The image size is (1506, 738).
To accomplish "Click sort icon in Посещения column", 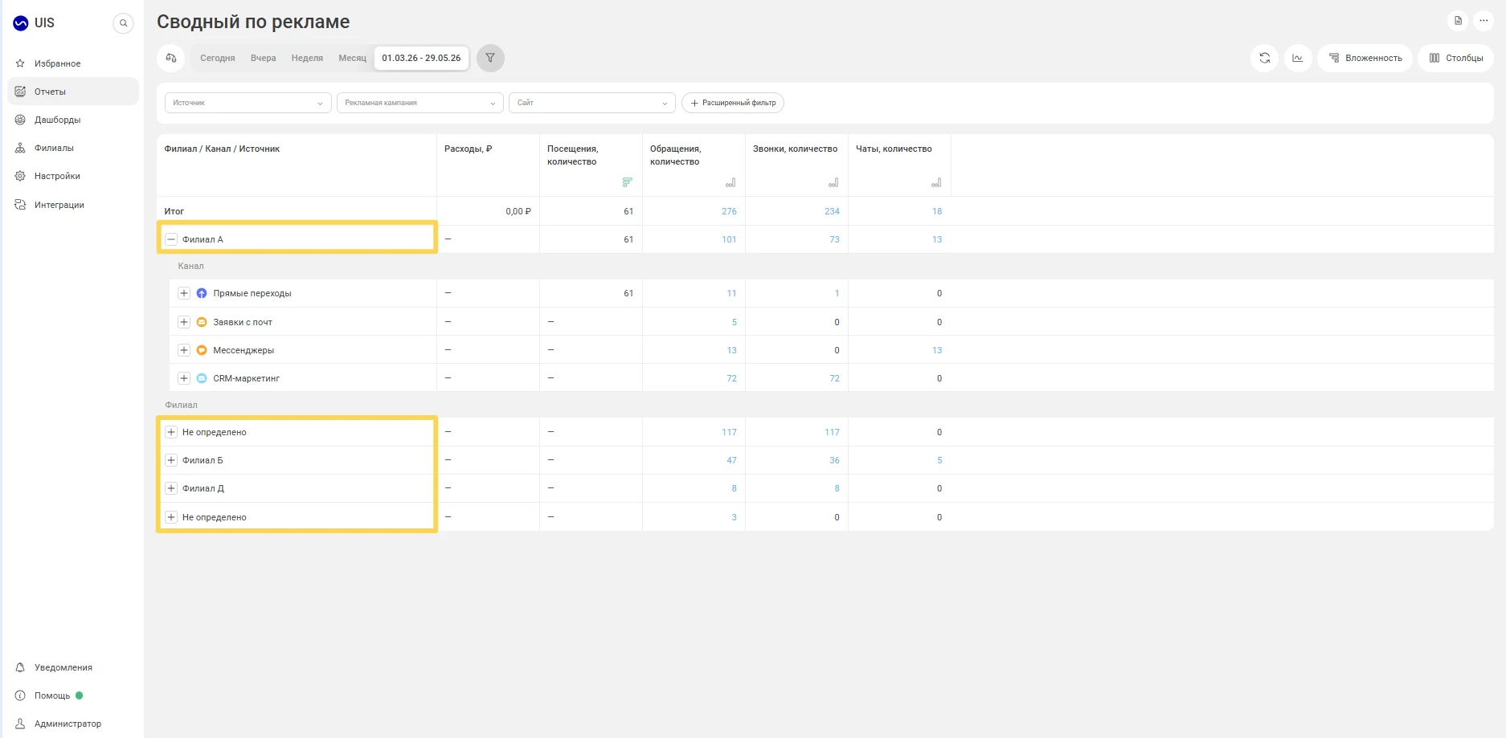I will click(x=628, y=183).
